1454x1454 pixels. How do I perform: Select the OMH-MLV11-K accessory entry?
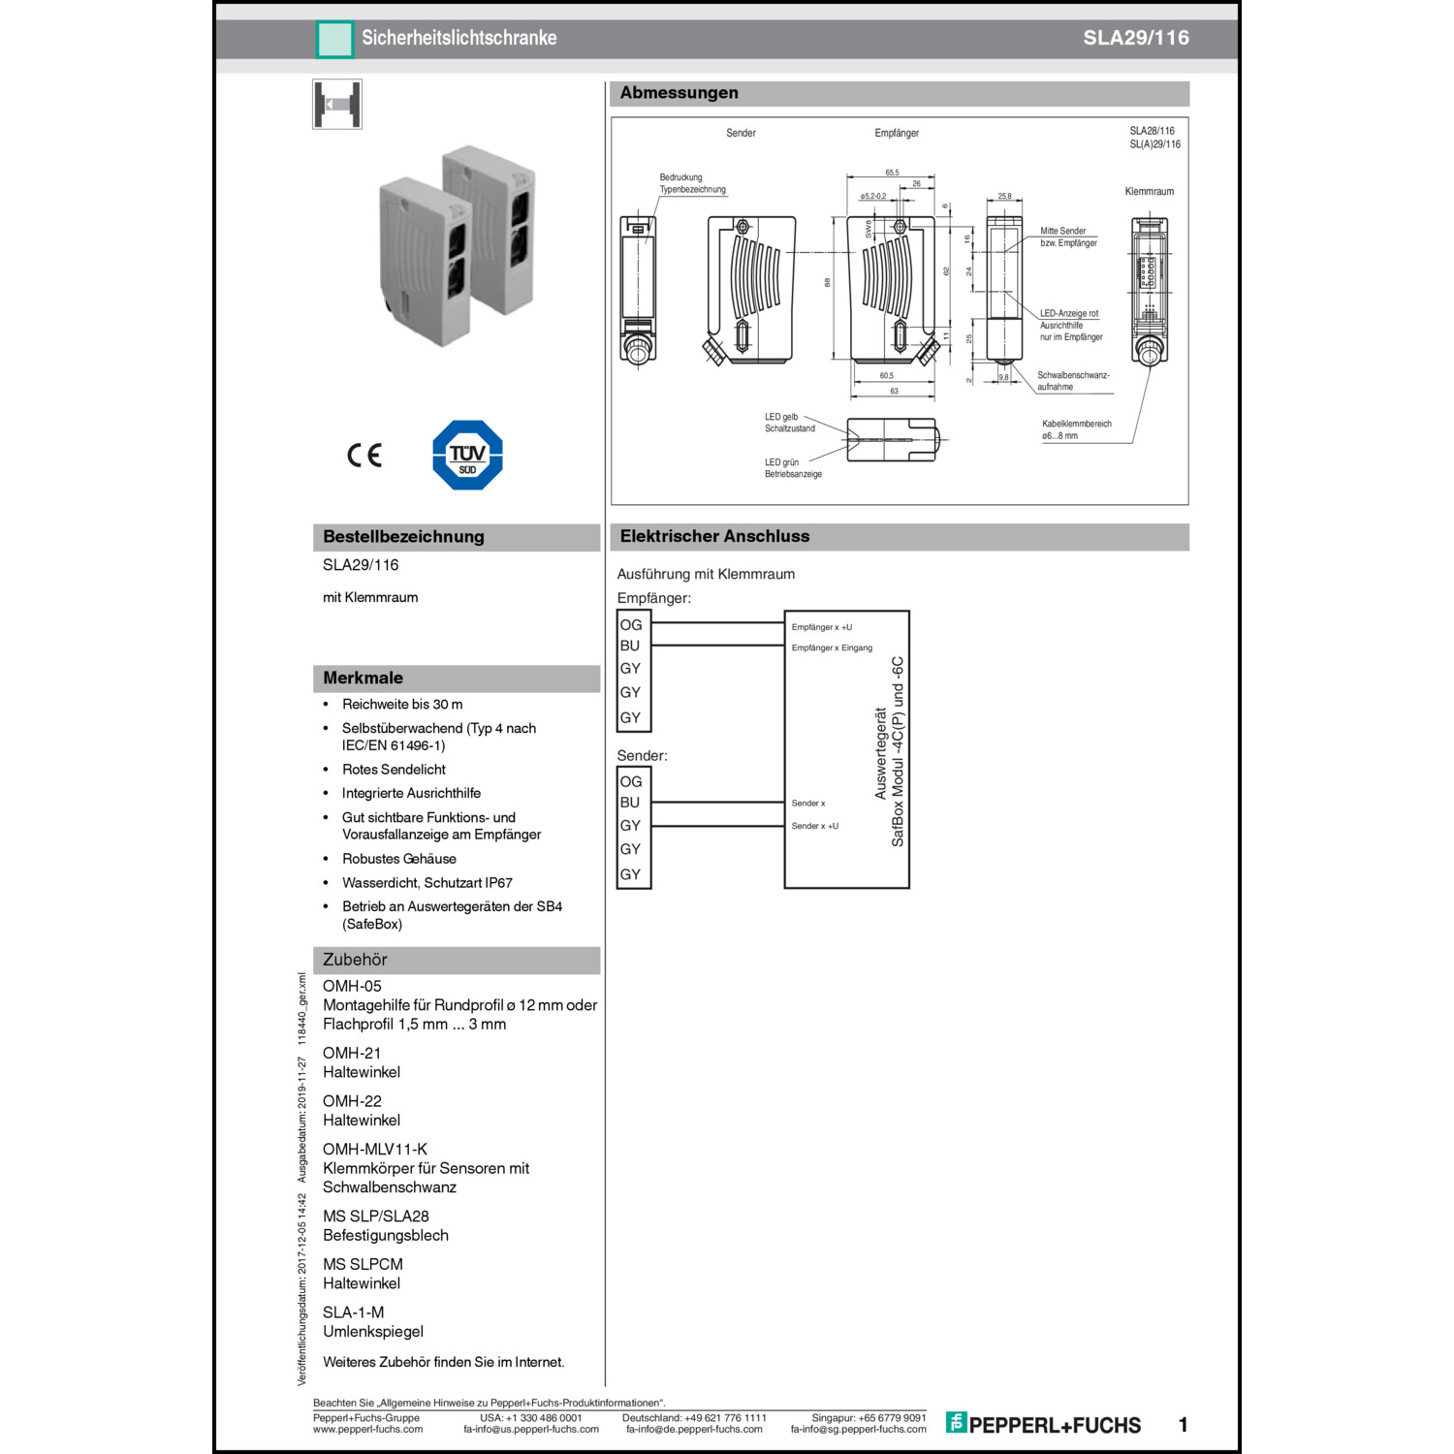coord(375,1150)
